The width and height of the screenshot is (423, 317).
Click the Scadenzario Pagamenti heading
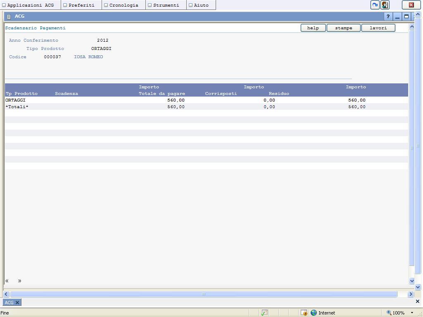tap(36, 28)
